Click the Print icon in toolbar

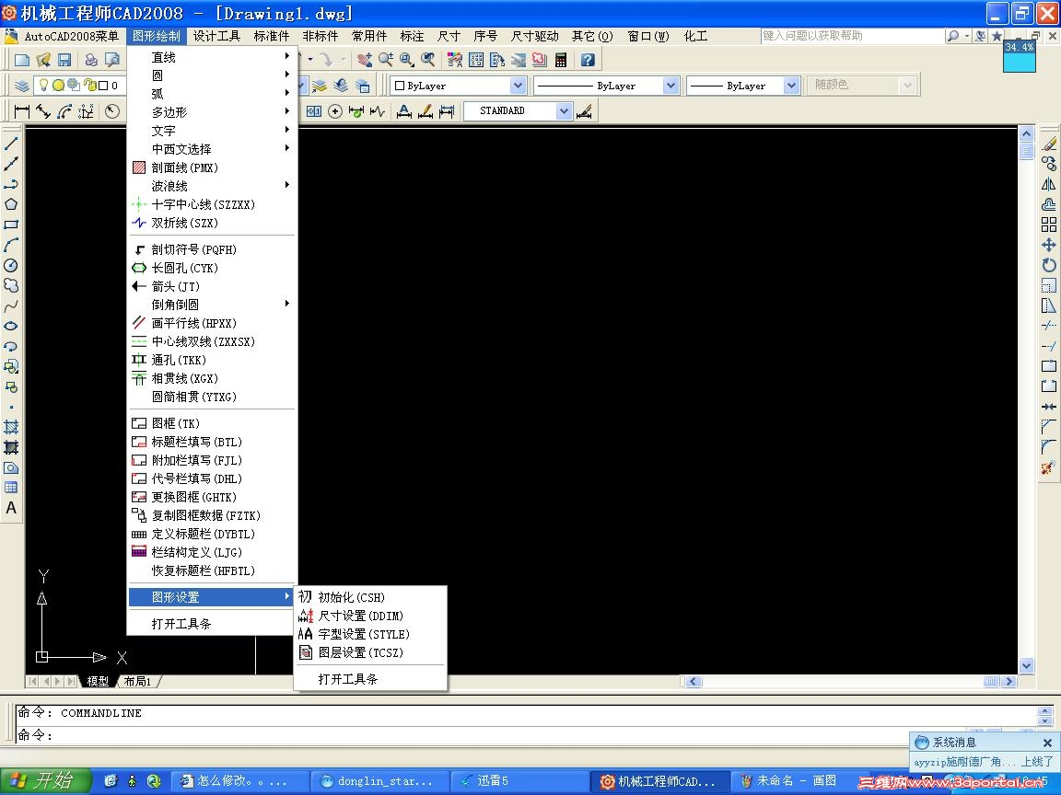pos(90,60)
